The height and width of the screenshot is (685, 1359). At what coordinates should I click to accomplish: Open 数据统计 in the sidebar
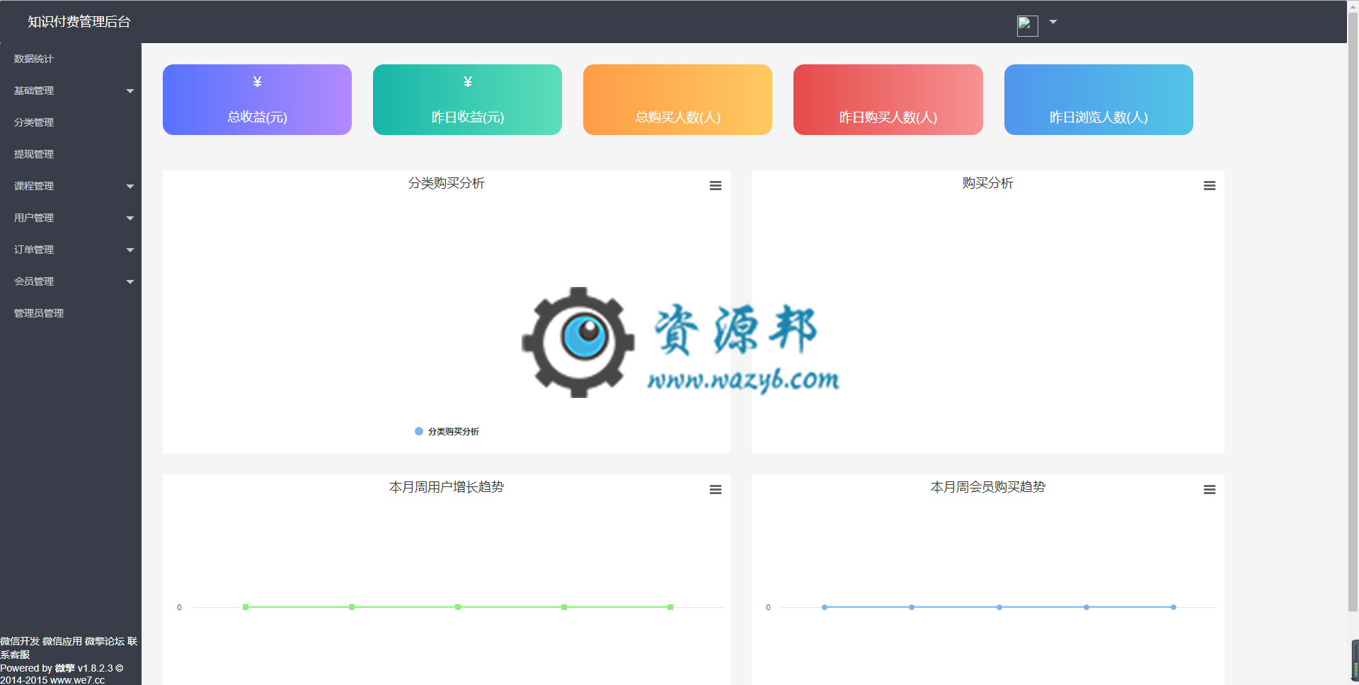click(x=34, y=59)
